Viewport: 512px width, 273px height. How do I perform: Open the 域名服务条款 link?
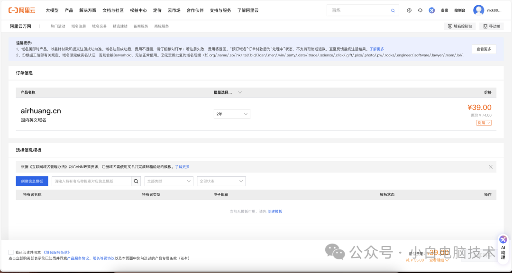click(x=56, y=253)
